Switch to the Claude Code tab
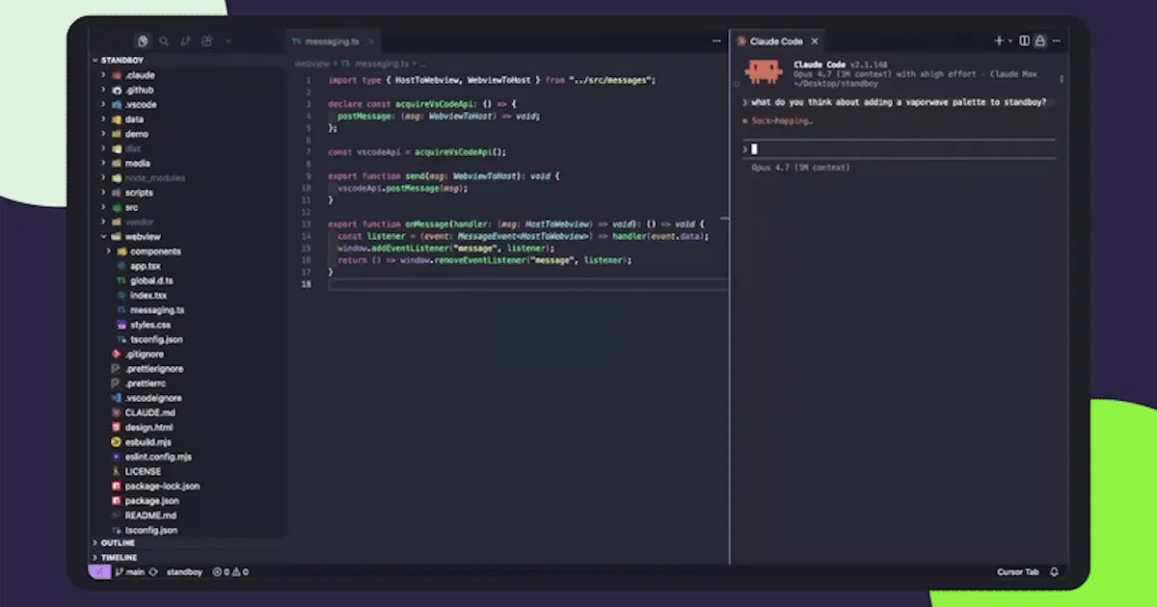 coord(776,41)
